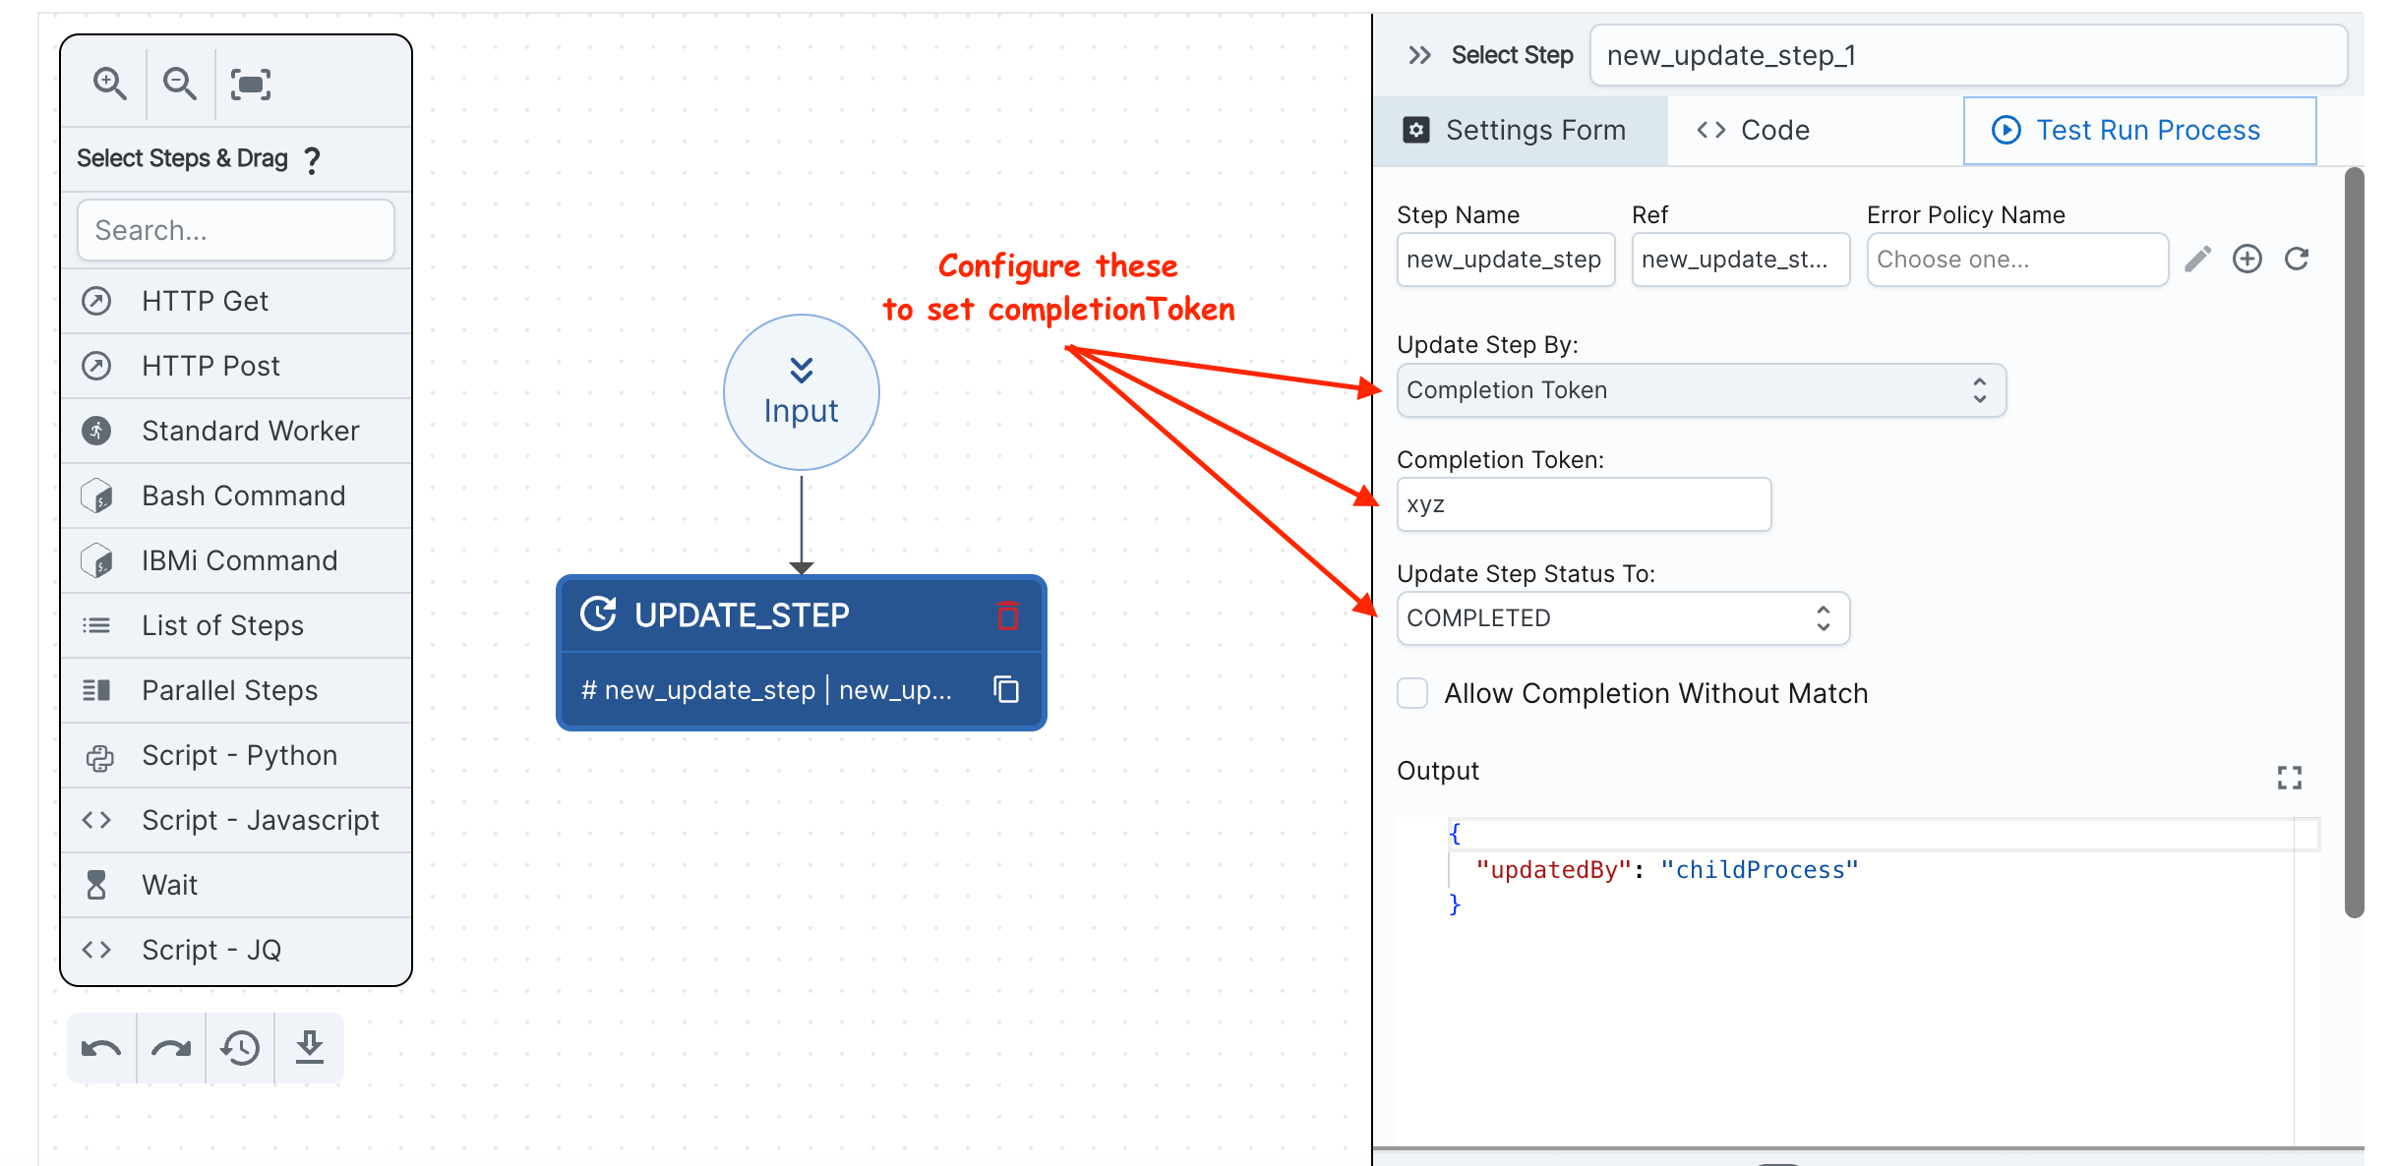
Task: Zoom in on the process canvas
Action: pos(108,84)
